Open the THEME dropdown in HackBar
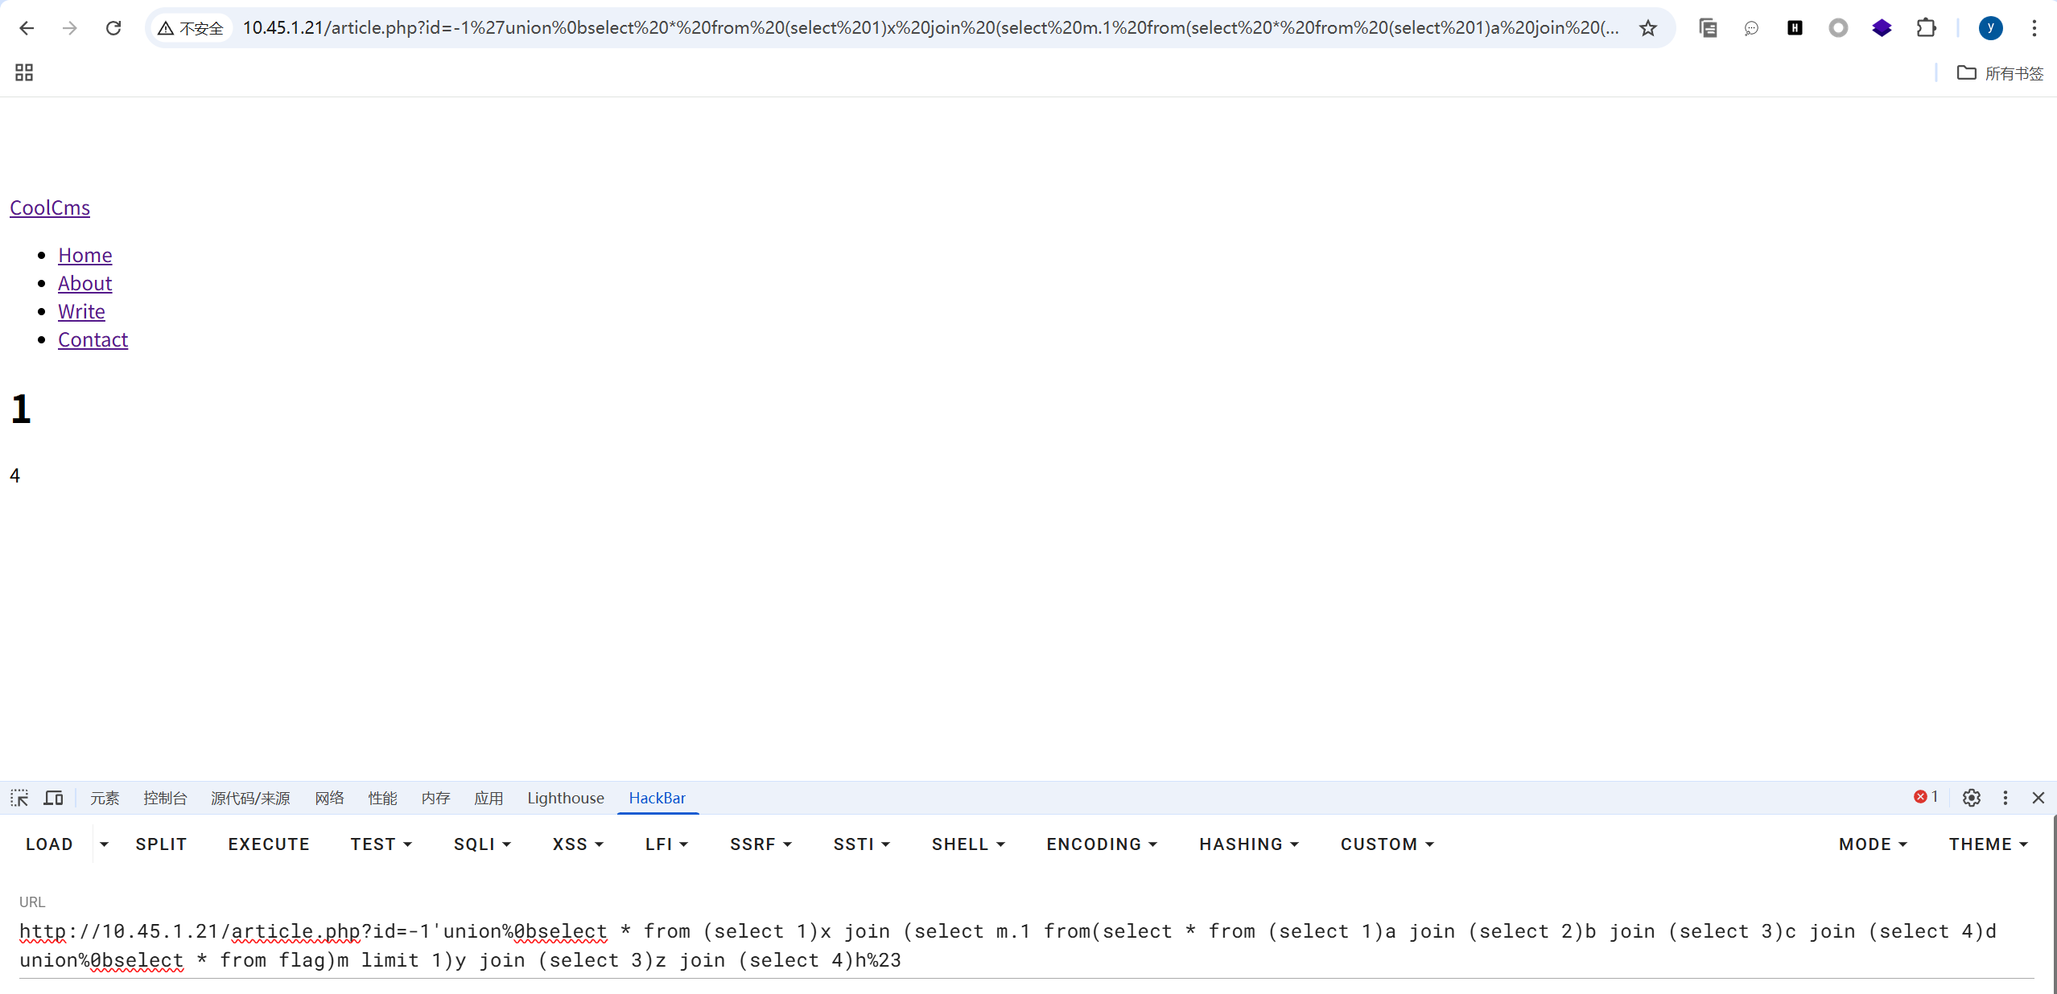The width and height of the screenshot is (2057, 994). tap(1987, 844)
